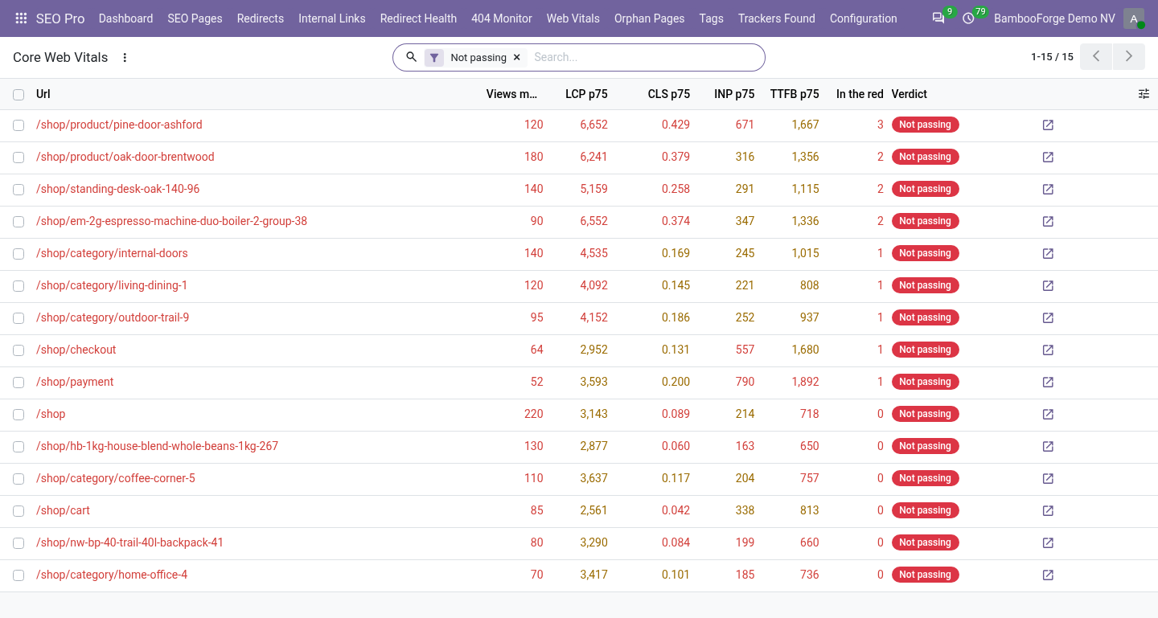Select checkbox for pine-door-ashford row
1158x618 pixels.
click(18, 125)
